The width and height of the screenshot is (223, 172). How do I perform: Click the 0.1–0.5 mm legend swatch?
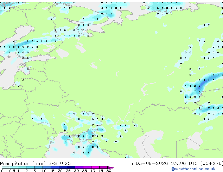click(x=6, y=167)
